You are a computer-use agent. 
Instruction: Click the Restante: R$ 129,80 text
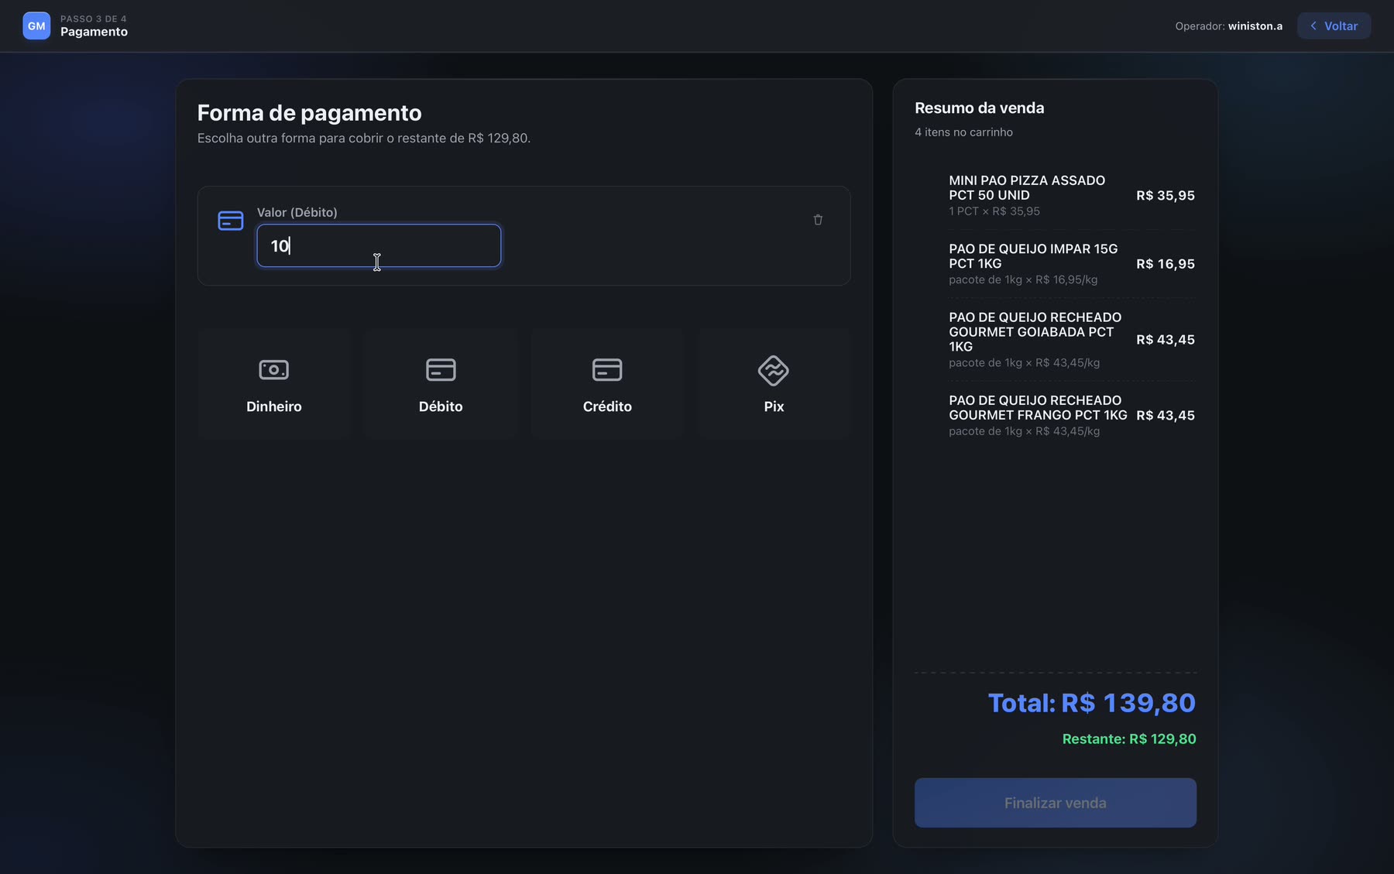1128,739
